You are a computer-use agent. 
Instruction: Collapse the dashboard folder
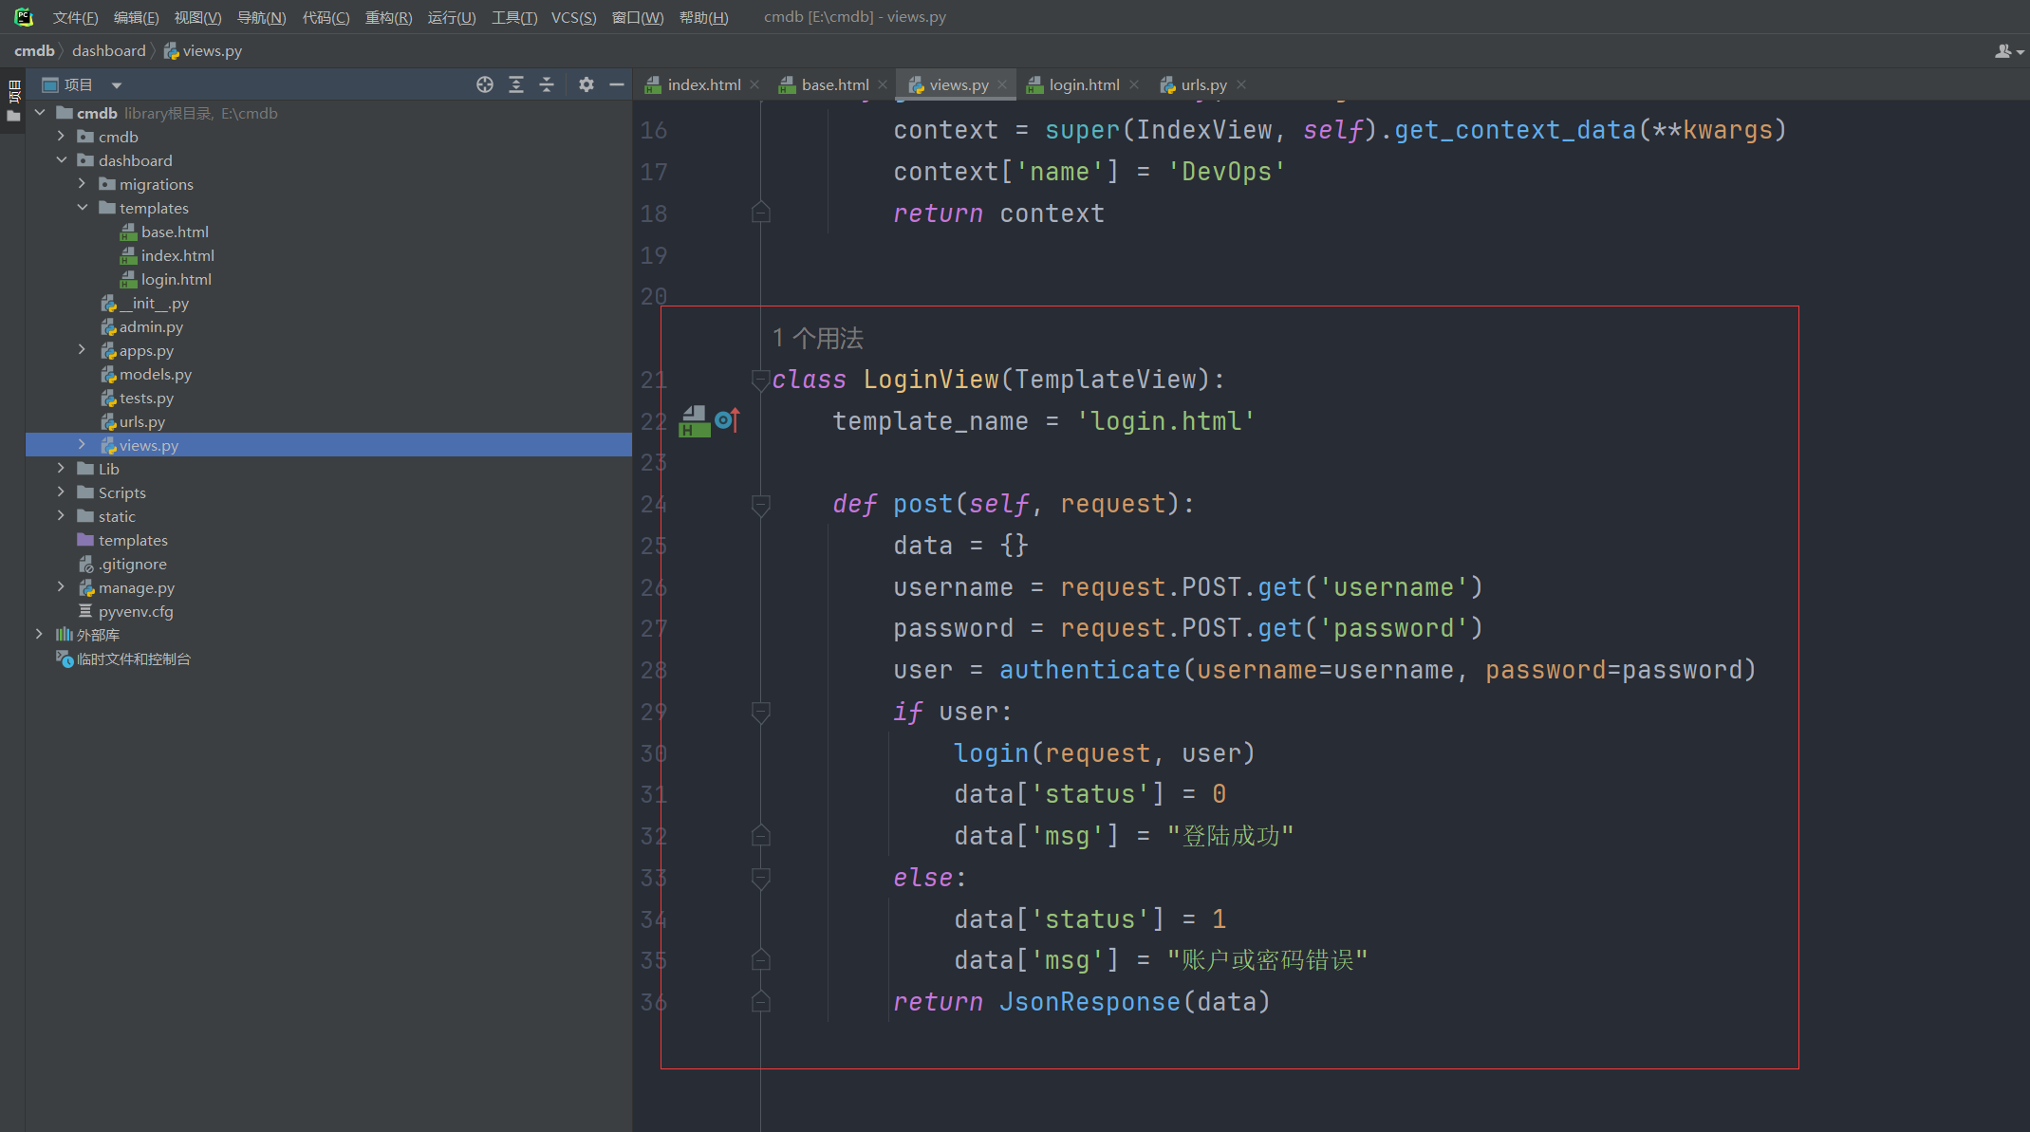point(61,160)
